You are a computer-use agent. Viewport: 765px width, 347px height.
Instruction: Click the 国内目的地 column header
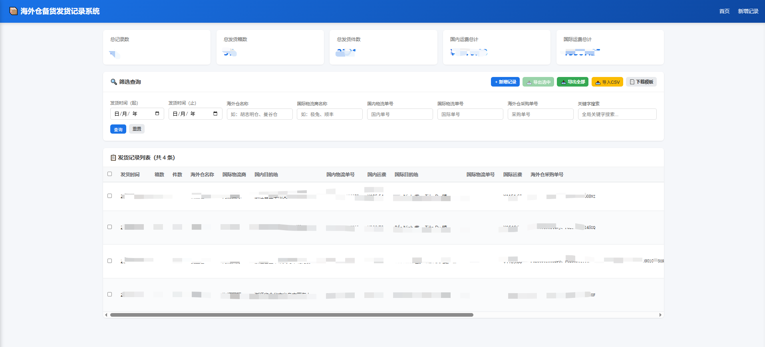[266, 175]
